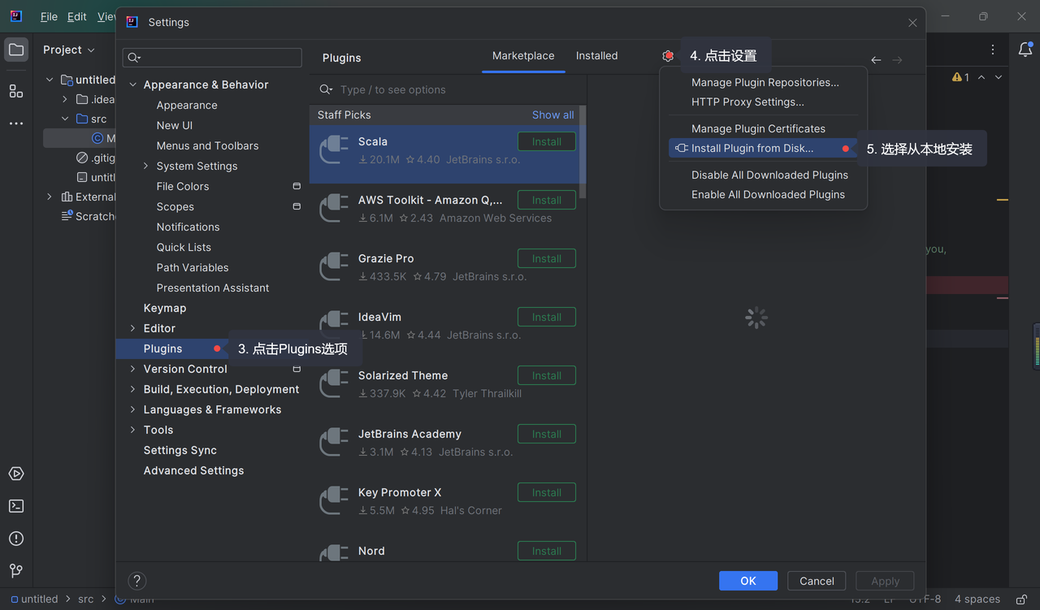Expand the Appearance & Behavior section
The height and width of the screenshot is (610, 1040).
point(133,84)
